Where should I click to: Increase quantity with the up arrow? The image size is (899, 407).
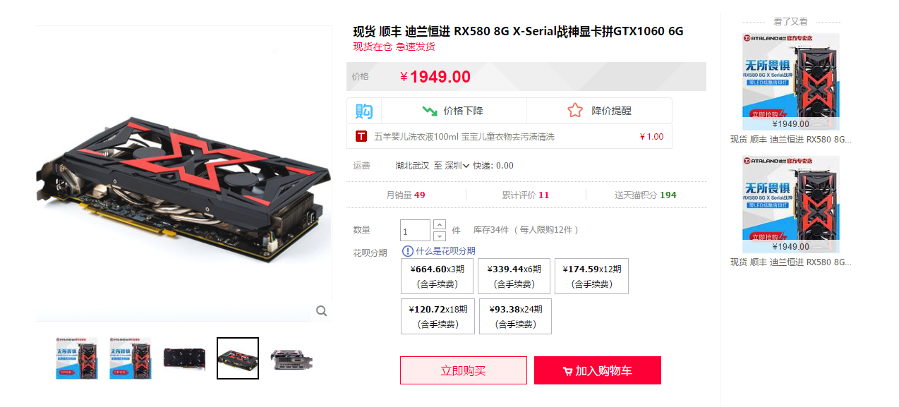pos(440,225)
